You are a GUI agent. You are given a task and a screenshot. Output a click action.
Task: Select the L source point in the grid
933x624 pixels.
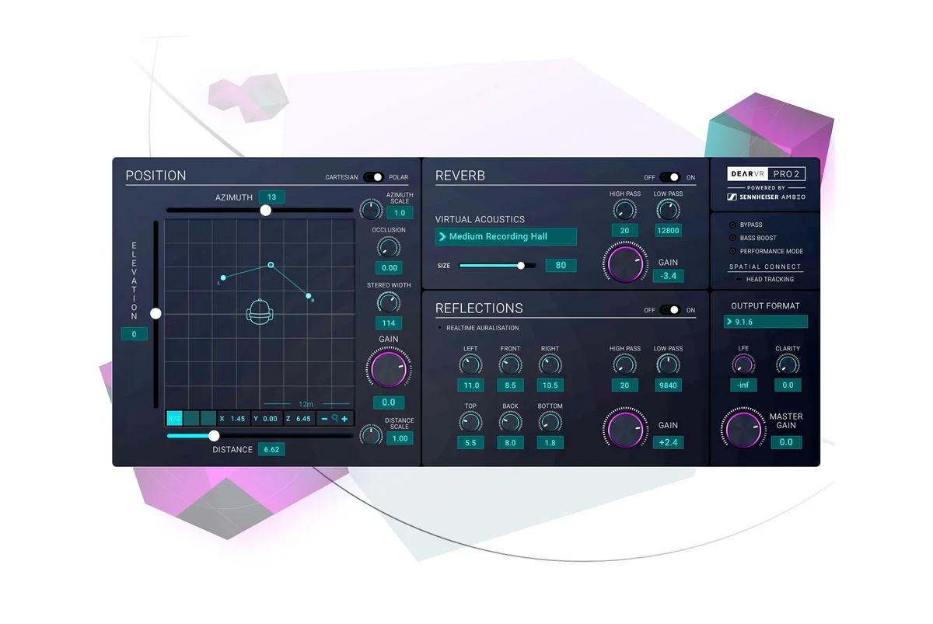click(x=223, y=277)
